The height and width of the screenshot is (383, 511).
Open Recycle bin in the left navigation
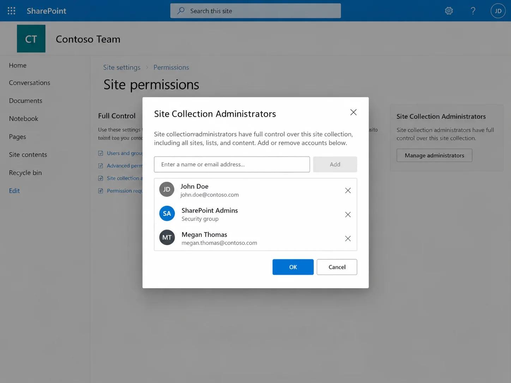[25, 172]
